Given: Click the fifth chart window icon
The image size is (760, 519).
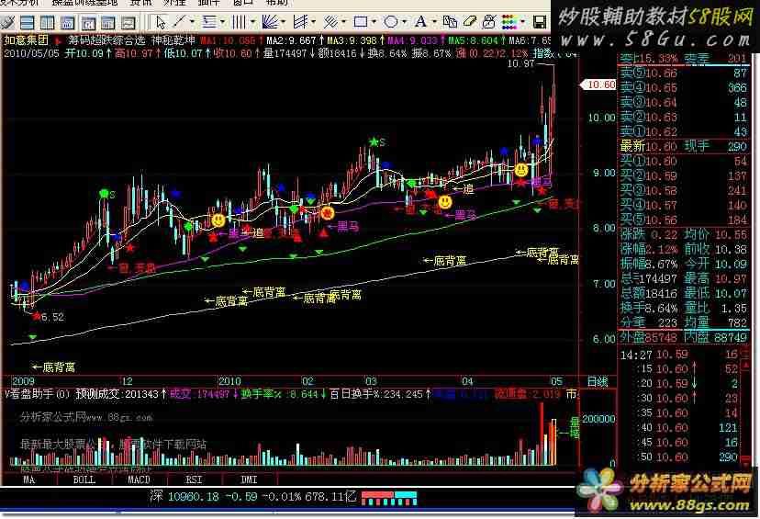Looking at the screenshot, I should coord(108,22).
